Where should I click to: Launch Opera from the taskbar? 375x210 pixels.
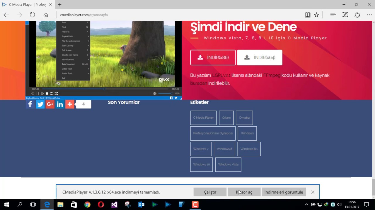tap(101, 204)
